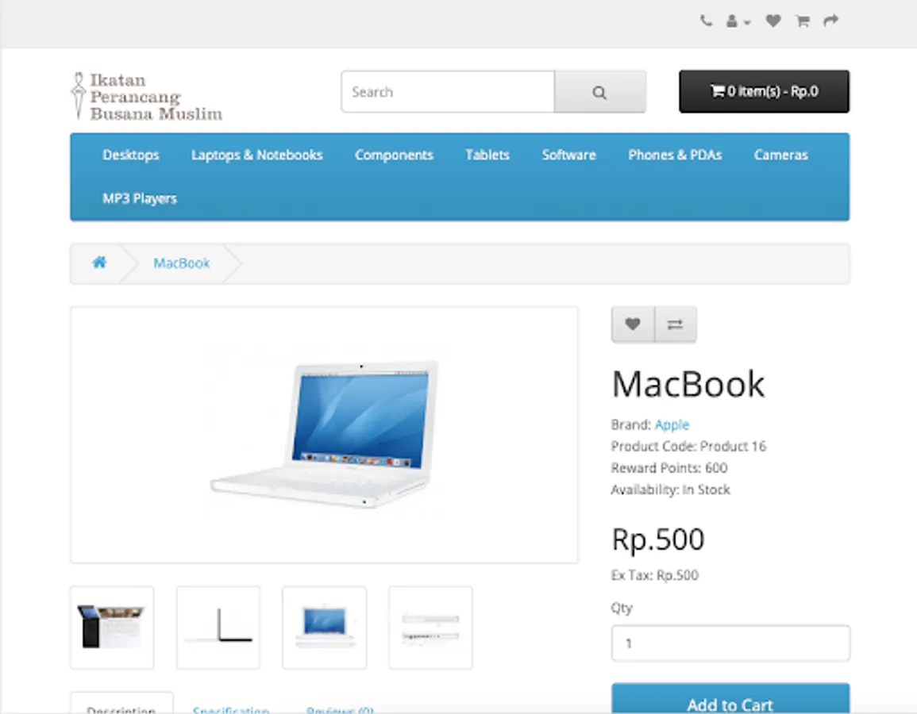Open the Components menu

(394, 155)
